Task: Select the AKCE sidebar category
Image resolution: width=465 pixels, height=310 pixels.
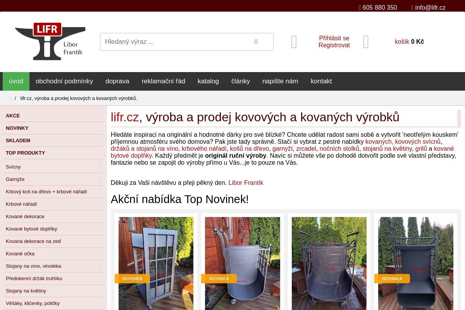Action: 53,116
